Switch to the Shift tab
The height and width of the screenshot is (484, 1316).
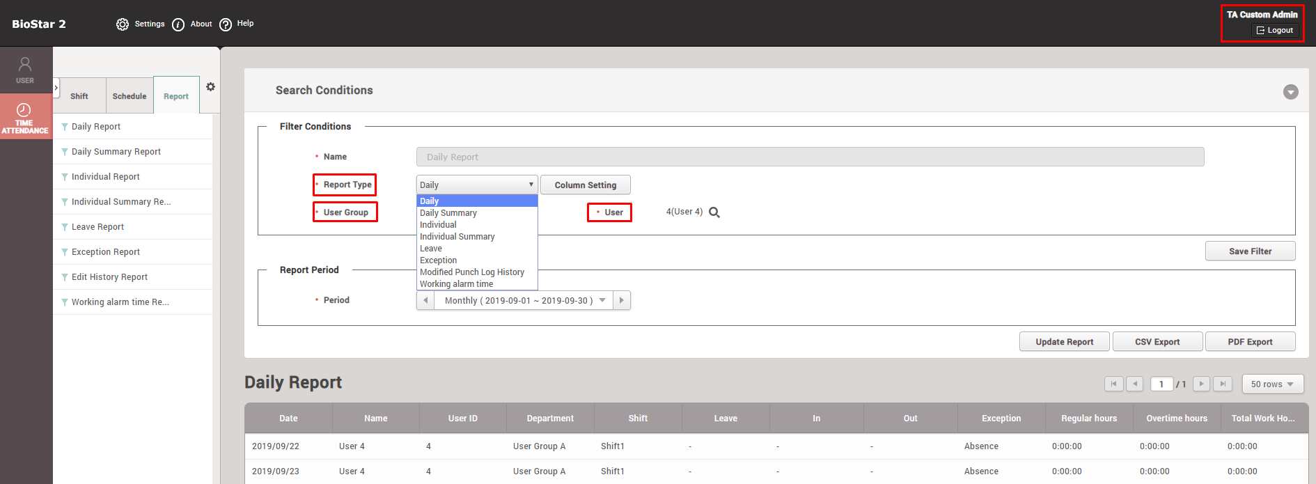(79, 96)
